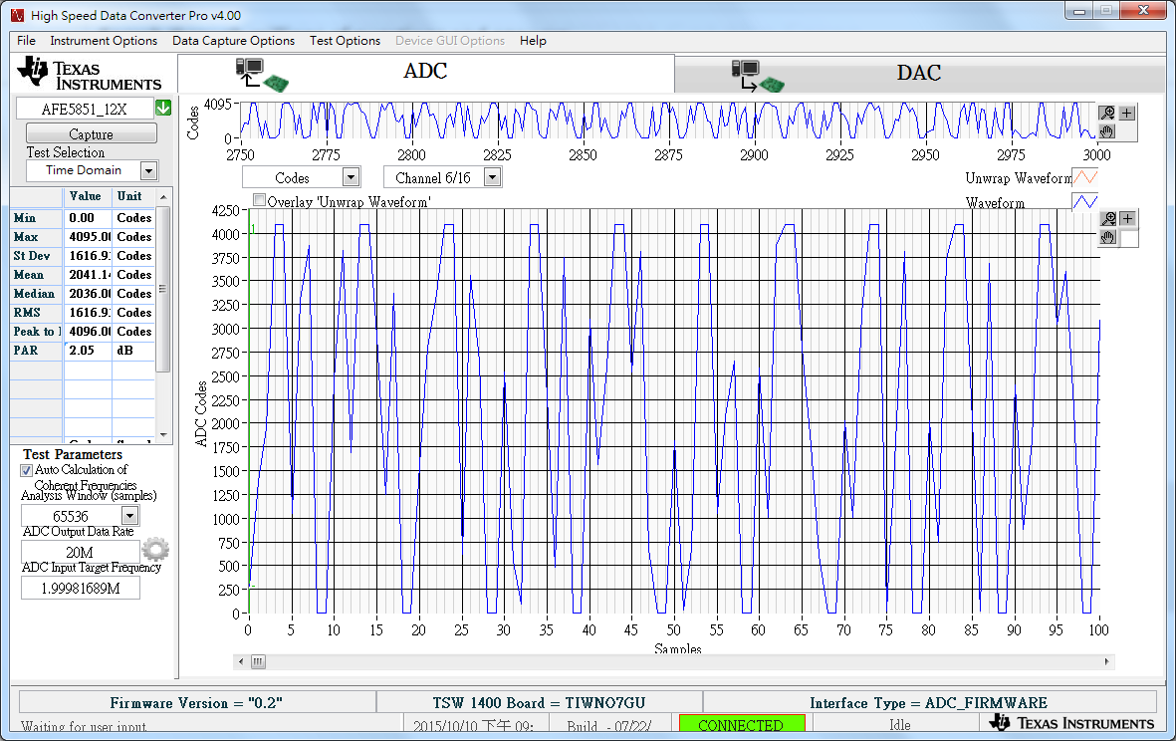The width and height of the screenshot is (1176, 741).
Task: Click the green CONNECTED status indicator
Action: click(742, 724)
